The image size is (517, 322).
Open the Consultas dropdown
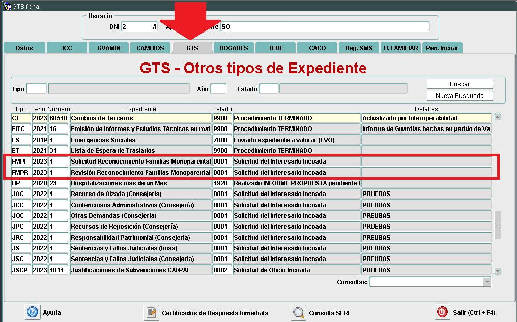487,282
